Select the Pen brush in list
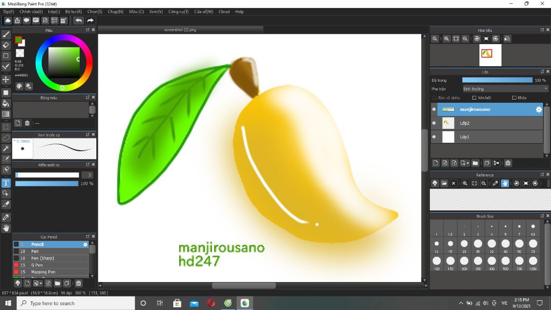Image resolution: width=551 pixels, height=310 pixels. click(x=51, y=251)
